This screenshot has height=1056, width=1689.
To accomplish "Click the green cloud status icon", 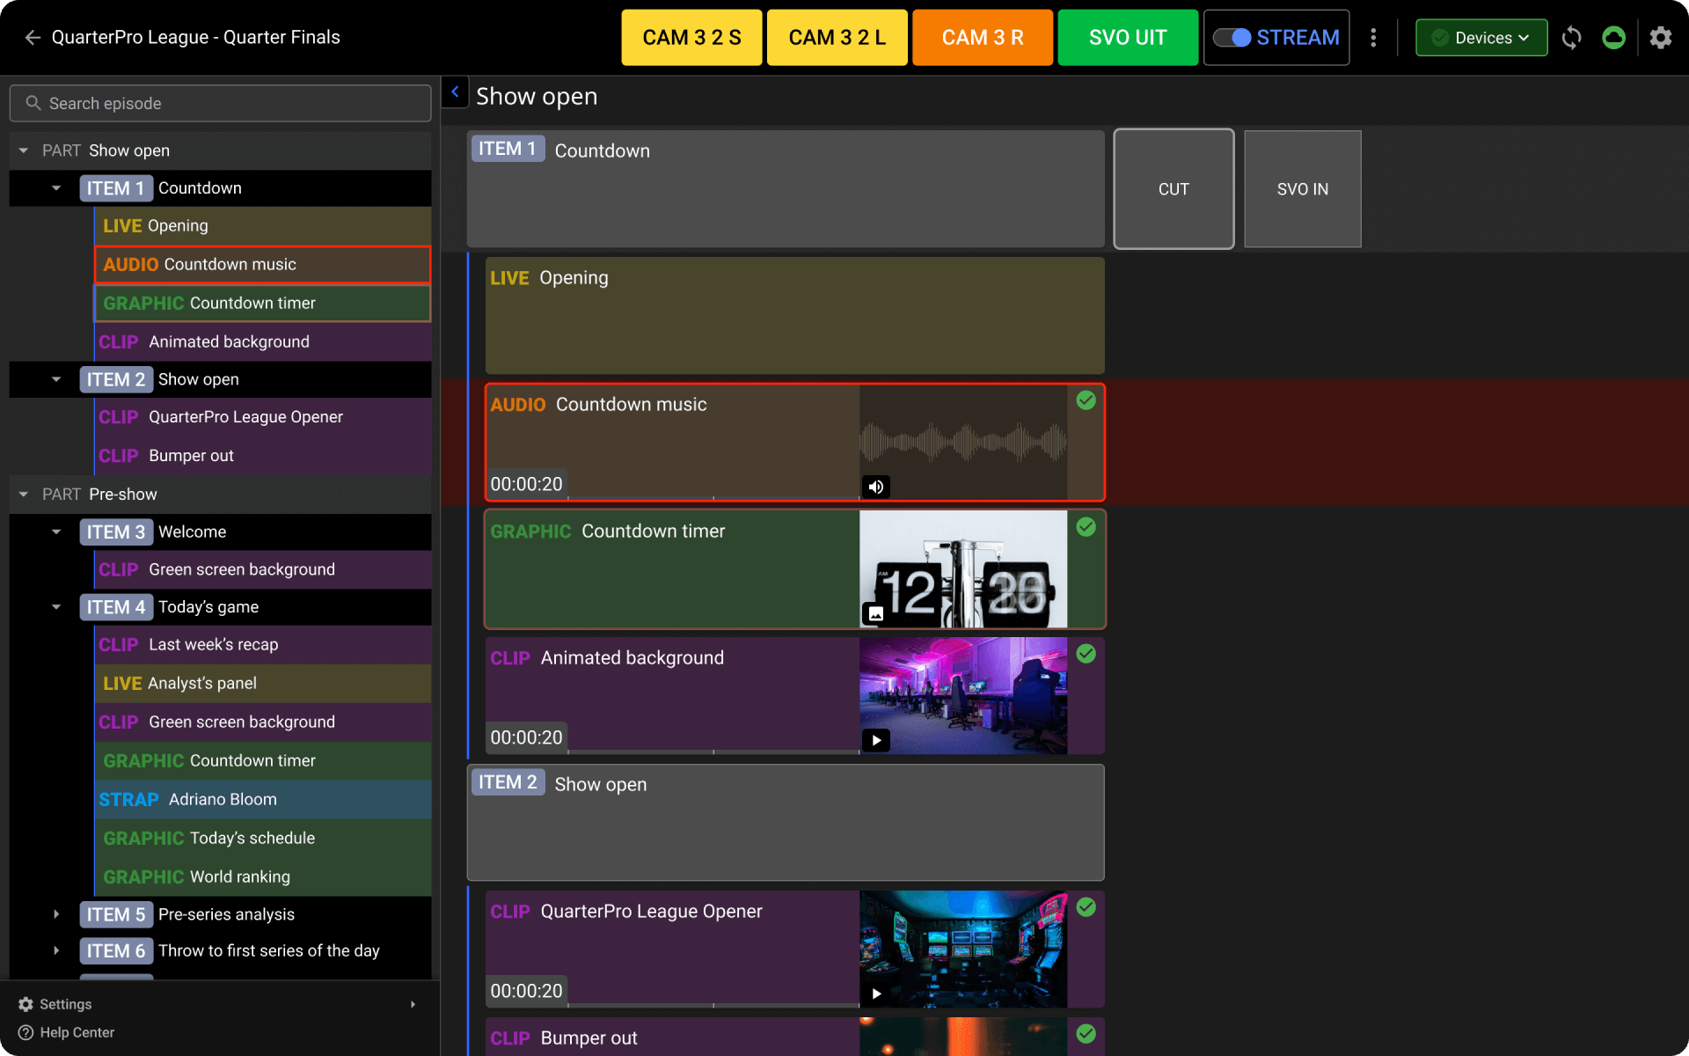I will pos(1613,38).
